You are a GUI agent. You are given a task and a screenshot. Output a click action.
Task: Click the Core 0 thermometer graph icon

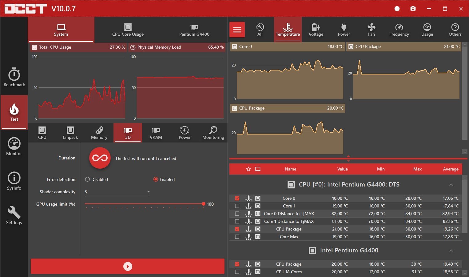(x=248, y=198)
